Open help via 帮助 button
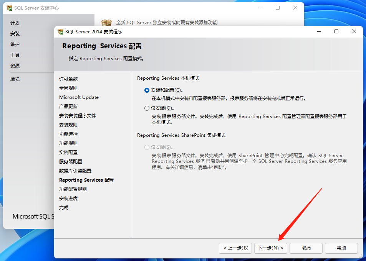The height and width of the screenshot is (261, 366). [x=341, y=248]
